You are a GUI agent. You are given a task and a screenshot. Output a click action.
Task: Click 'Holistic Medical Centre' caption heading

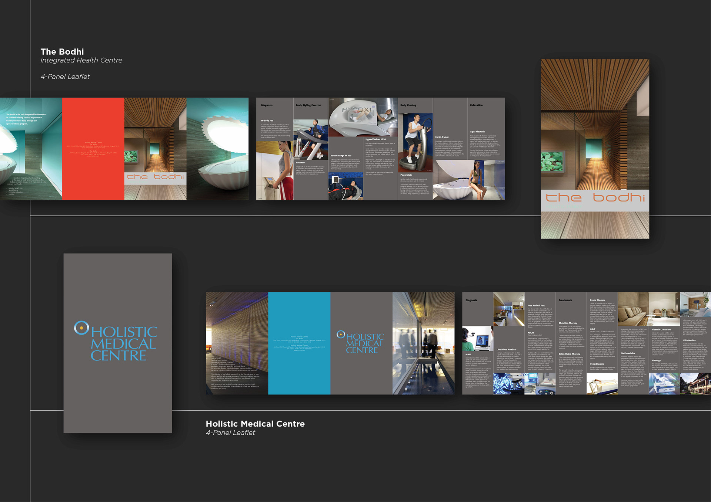tap(255, 424)
